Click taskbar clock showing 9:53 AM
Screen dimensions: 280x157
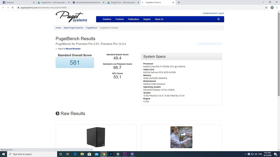tap(267, 154)
